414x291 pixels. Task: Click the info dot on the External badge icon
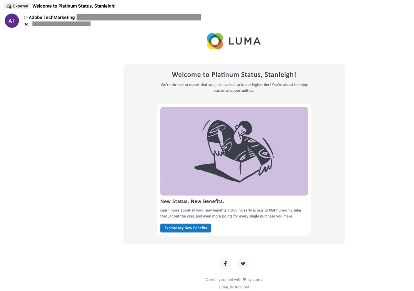click(x=10, y=7)
